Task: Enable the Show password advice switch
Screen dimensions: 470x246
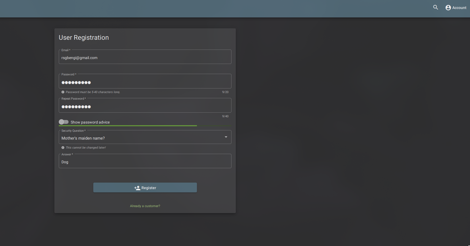Action: 64,122
